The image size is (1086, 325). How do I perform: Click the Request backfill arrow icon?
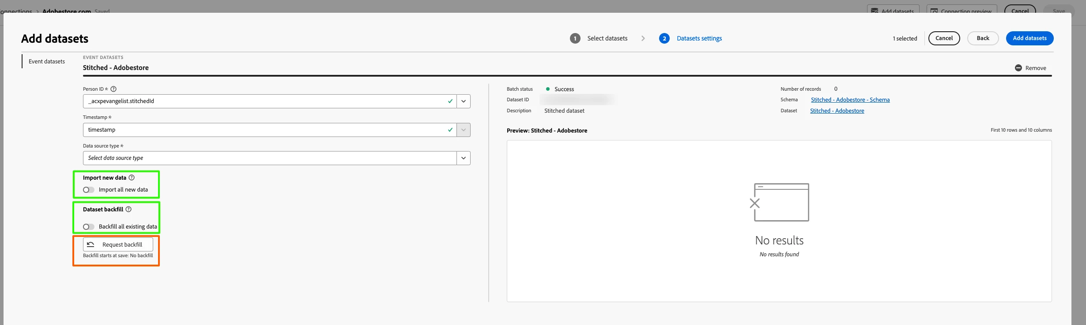pos(90,244)
